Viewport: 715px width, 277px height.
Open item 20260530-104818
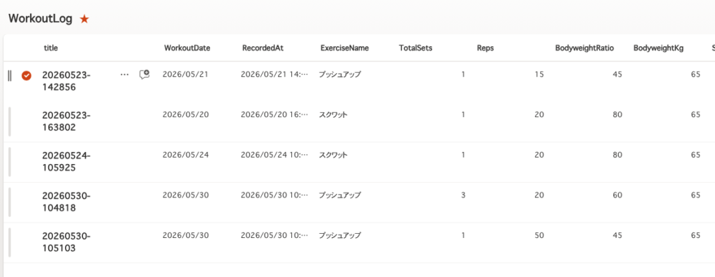66,202
